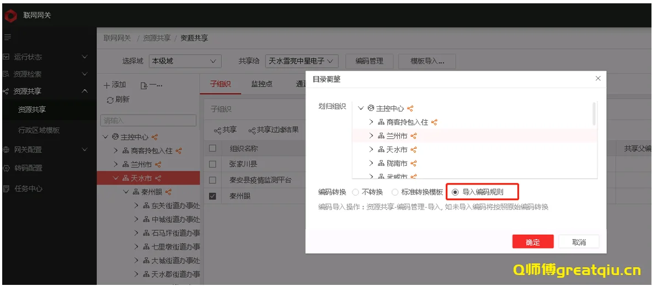Viewport: 652px width, 286px height.
Task: Toggle the hamburger sidebar collapse icon
Action: point(7,37)
